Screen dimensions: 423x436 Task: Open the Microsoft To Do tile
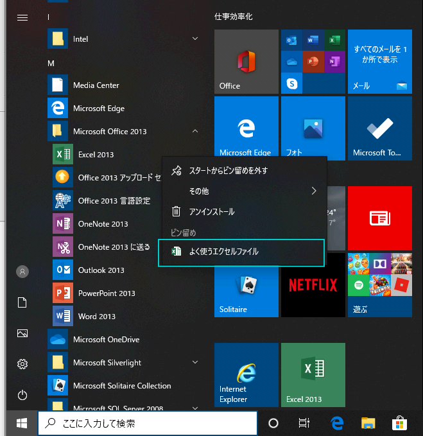pos(379,128)
